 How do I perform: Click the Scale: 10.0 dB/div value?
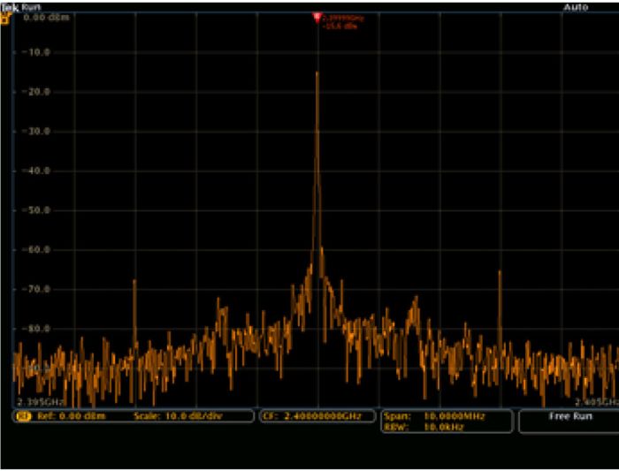click(x=178, y=416)
